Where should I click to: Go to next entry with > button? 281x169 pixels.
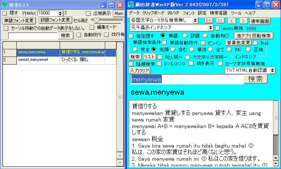click(242, 20)
